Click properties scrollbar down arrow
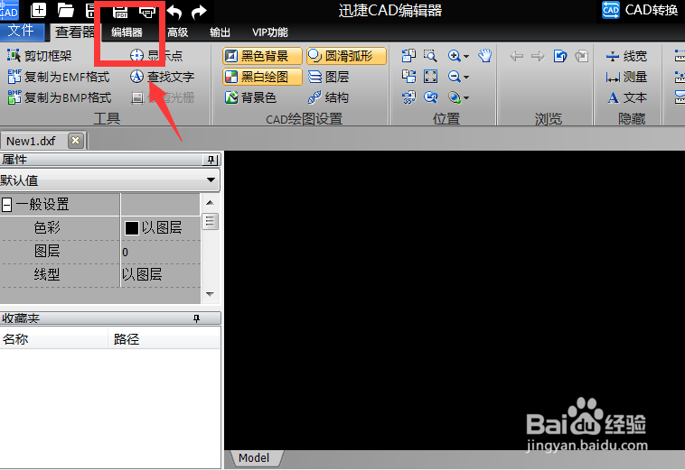This screenshot has height=470, width=685. click(210, 294)
